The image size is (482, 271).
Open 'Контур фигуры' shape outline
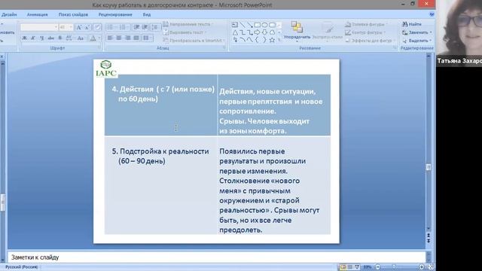(x=365, y=32)
